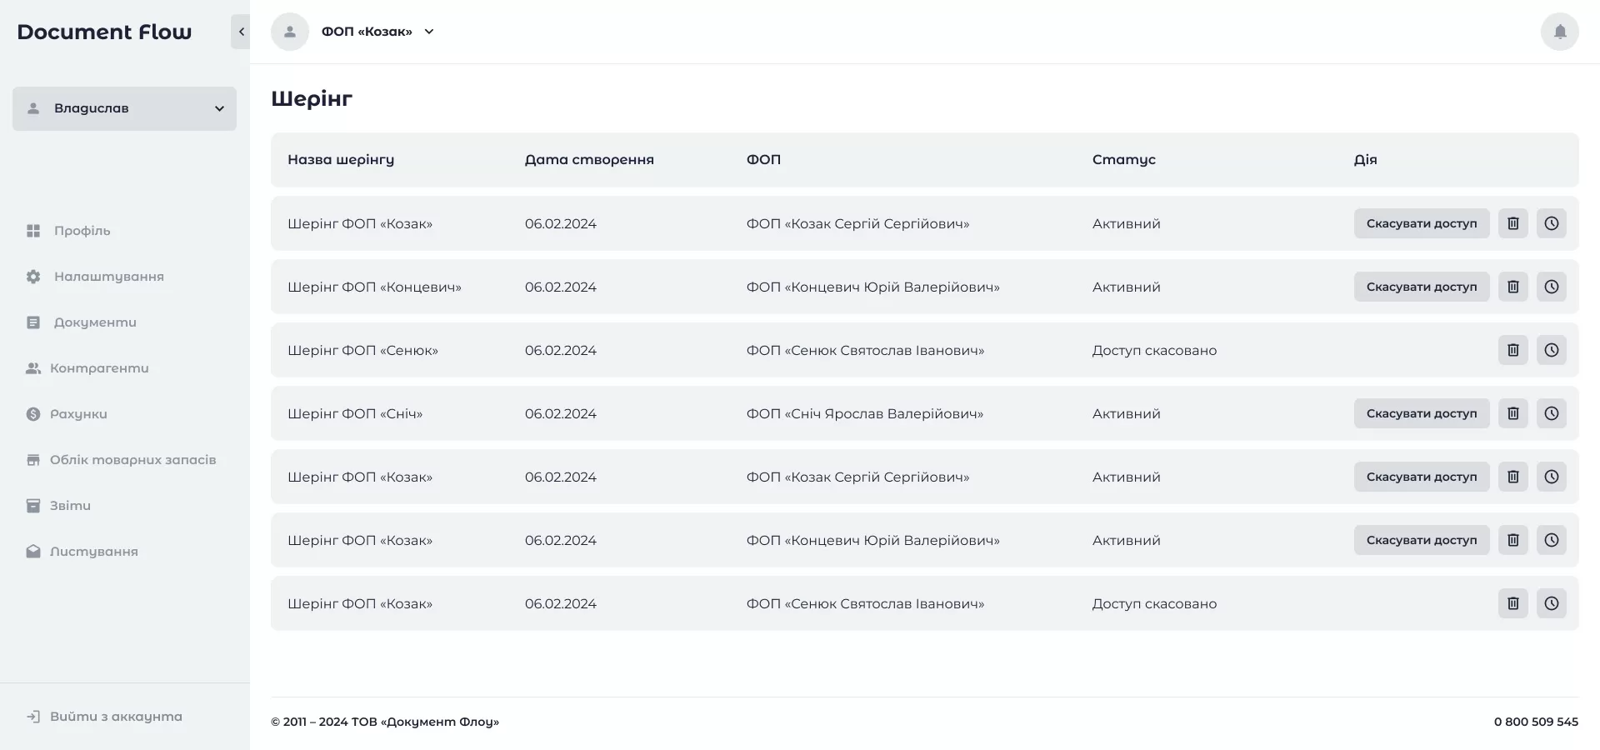
Task: Click ФОП «Сніч Ярослав Валерійович» cell
Action: (x=865, y=413)
